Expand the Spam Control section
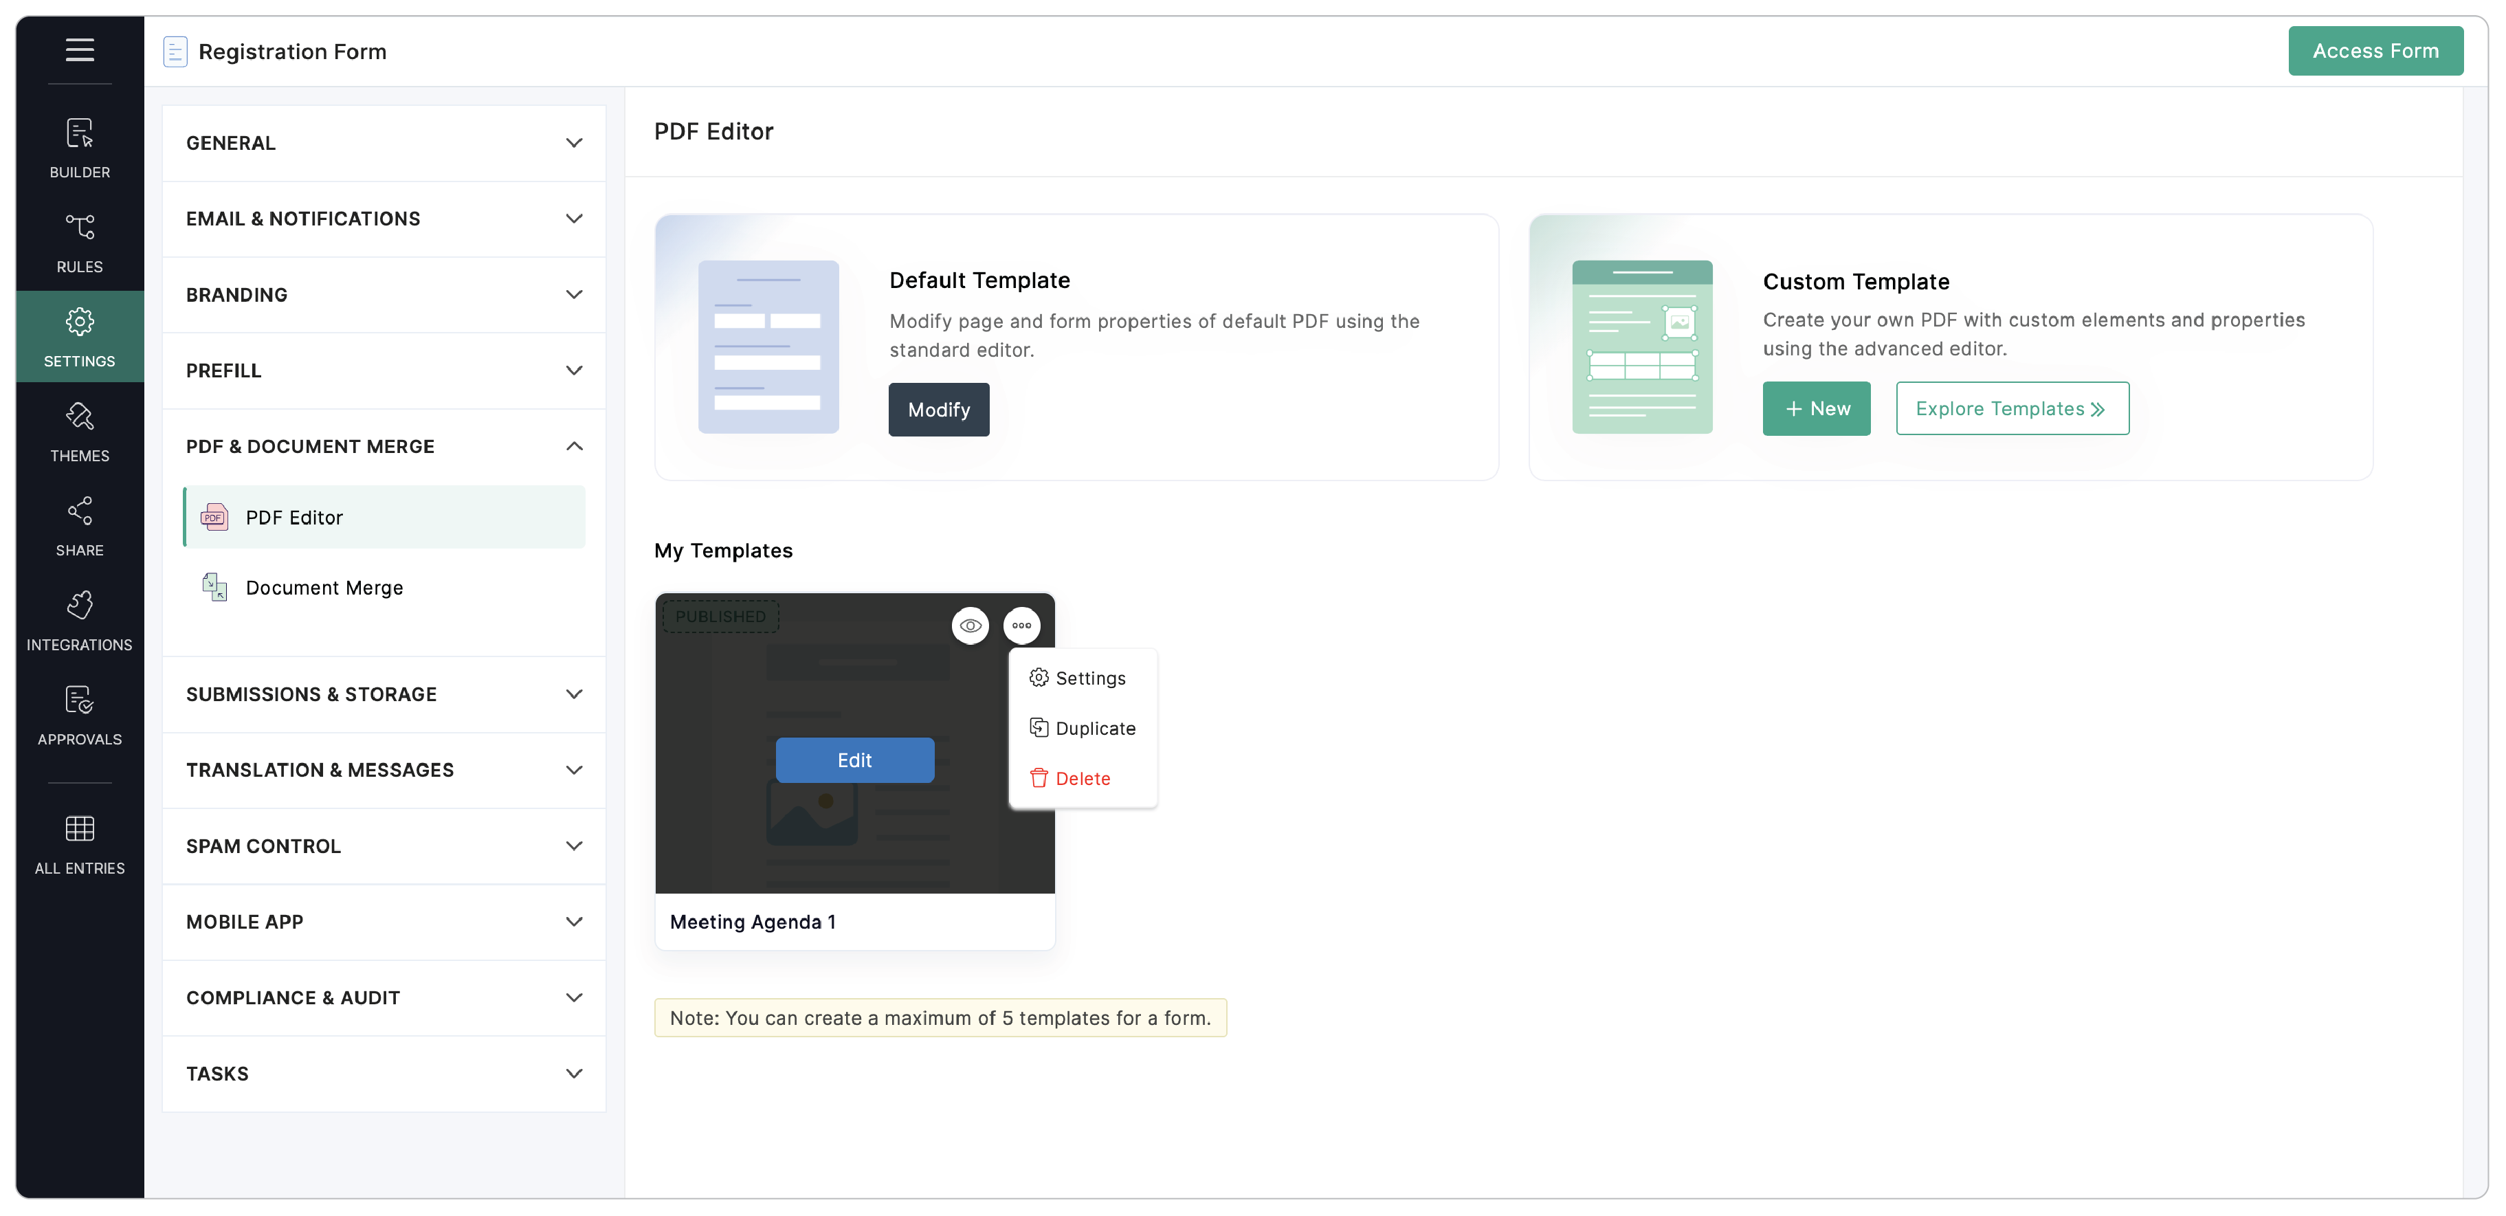This screenshot has width=2506, height=1216. 384,845
